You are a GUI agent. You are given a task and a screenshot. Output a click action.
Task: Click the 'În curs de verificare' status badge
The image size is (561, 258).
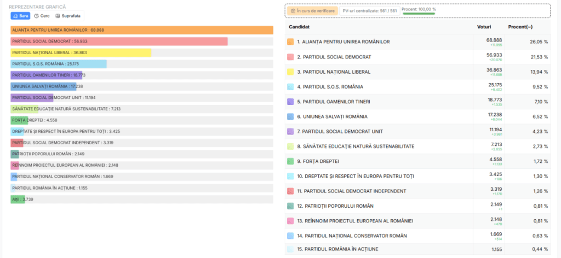312,11
